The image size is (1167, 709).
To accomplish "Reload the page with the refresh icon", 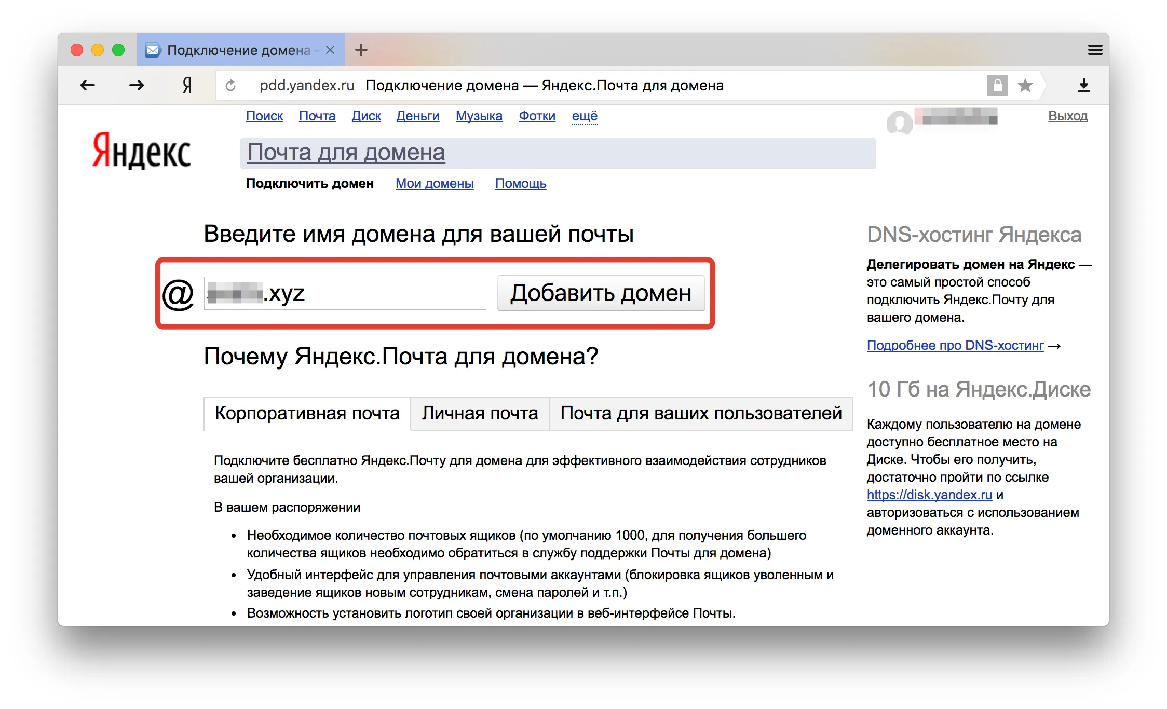I will [230, 85].
